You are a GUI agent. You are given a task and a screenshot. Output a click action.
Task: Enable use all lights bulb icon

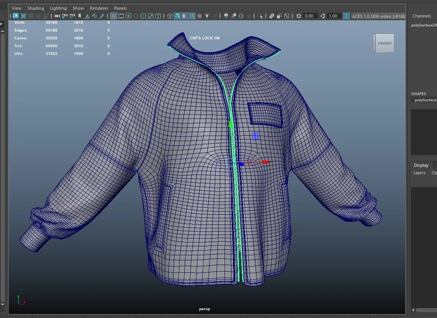point(207,16)
